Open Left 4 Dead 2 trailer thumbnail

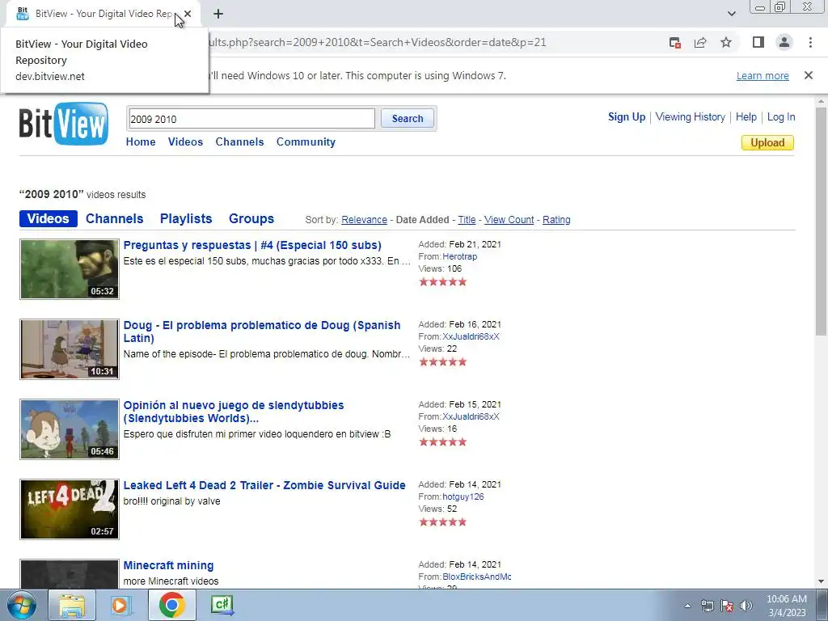[x=70, y=509]
